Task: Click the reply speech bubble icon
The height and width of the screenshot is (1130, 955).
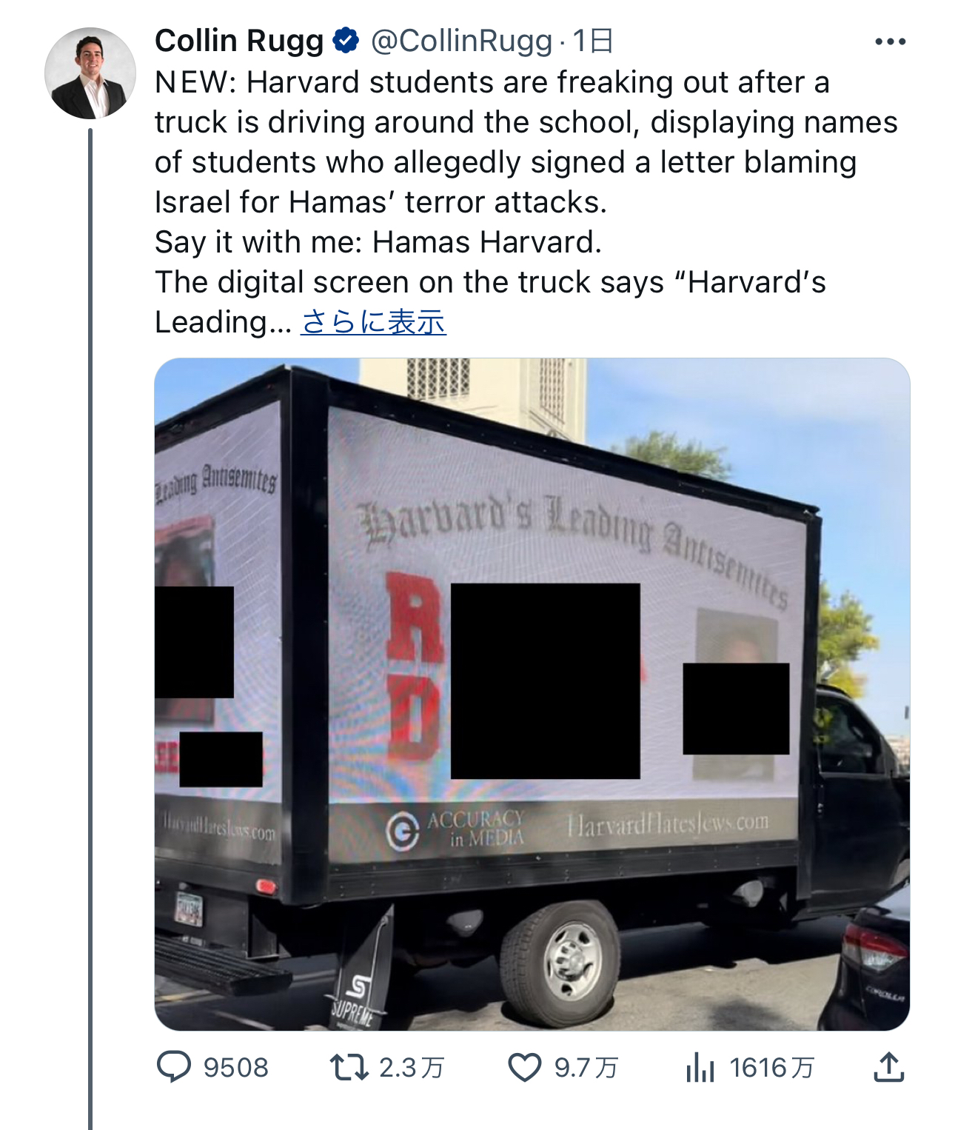Action: tap(174, 1067)
